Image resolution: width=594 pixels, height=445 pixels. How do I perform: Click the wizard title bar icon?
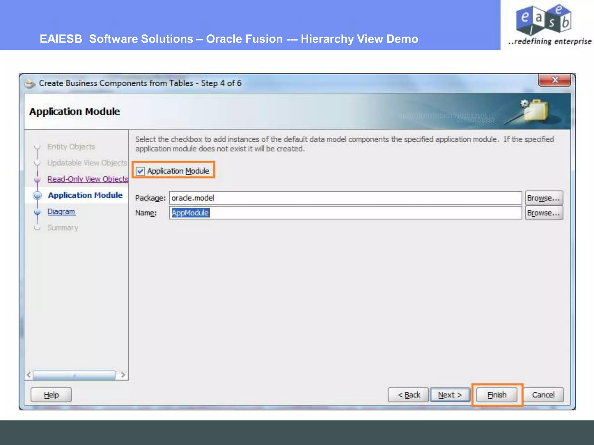pyautogui.click(x=30, y=83)
